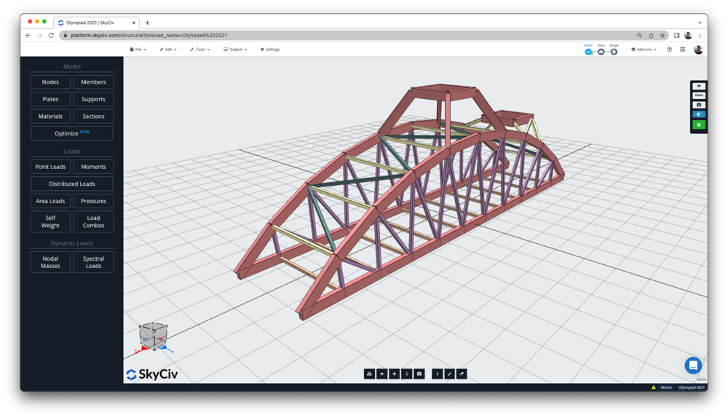This screenshot has height=418, width=728.
Task: Click the Members button
Action: click(93, 82)
